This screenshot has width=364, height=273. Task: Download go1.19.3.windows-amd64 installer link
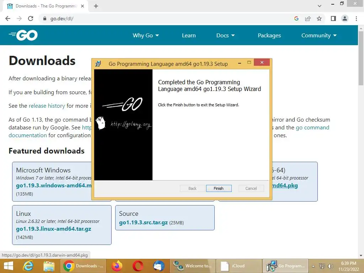(54, 186)
